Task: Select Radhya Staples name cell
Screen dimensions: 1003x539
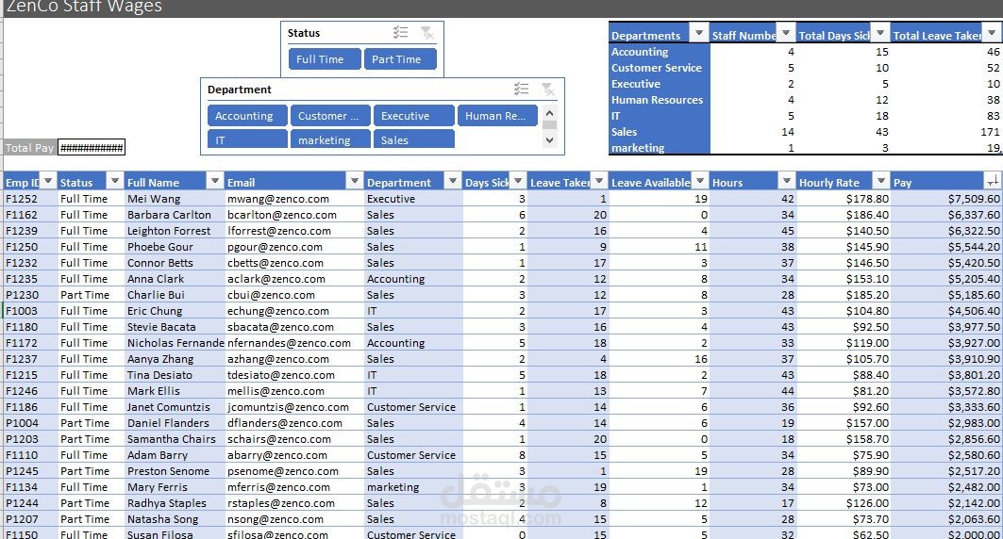Action: 175,502
